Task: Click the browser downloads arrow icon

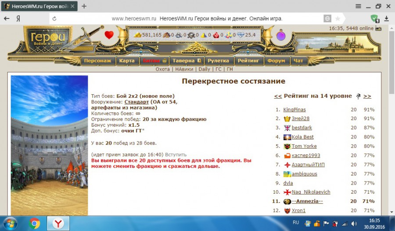Action: click(387, 19)
